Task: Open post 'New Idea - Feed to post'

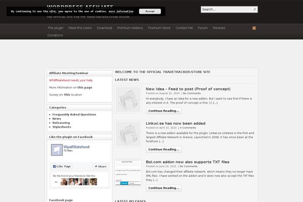Action: pos(188,89)
